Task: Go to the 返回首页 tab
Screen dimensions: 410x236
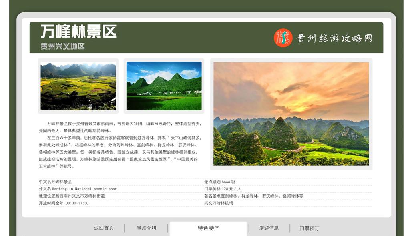Action: point(104,228)
